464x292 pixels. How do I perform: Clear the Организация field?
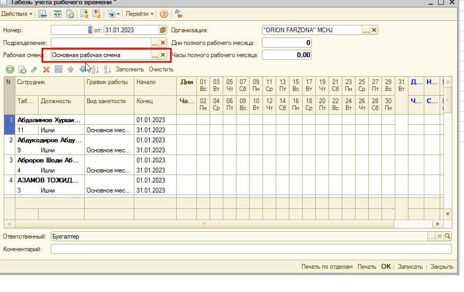tap(374, 30)
